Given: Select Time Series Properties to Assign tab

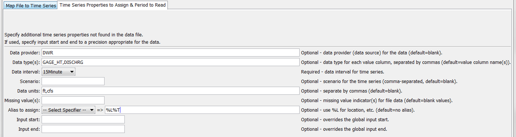Looking at the screenshot, I should (x=113, y=6).
